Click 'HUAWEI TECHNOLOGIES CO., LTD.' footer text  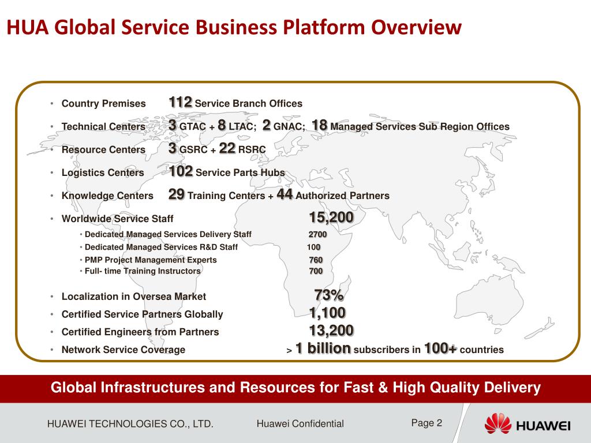coord(130,424)
